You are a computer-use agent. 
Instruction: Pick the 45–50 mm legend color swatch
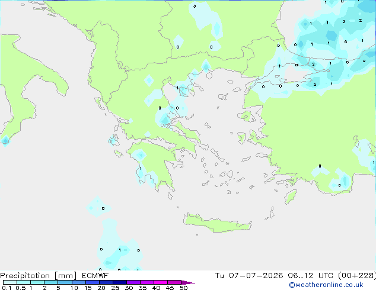pyautogui.click(x=174, y=282)
